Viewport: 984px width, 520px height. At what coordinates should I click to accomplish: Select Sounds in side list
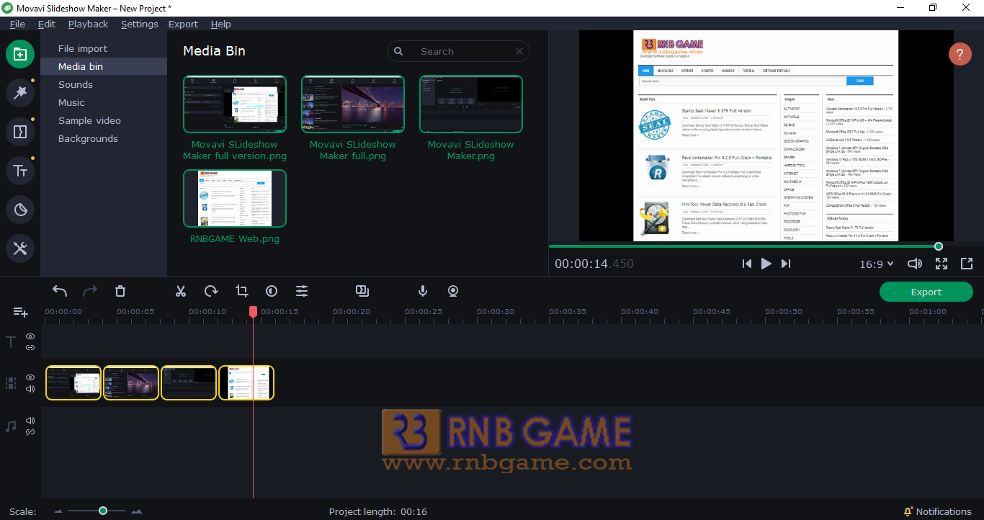click(x=104, y=84)
